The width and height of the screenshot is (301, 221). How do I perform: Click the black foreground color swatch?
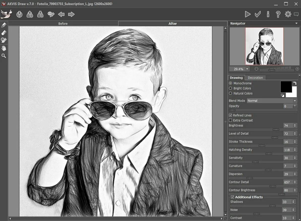[286, 87]
